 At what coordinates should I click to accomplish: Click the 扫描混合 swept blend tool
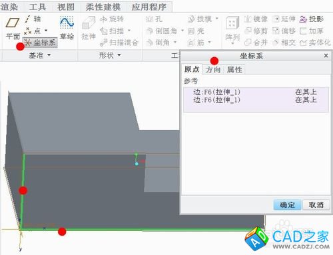(119, 42)
